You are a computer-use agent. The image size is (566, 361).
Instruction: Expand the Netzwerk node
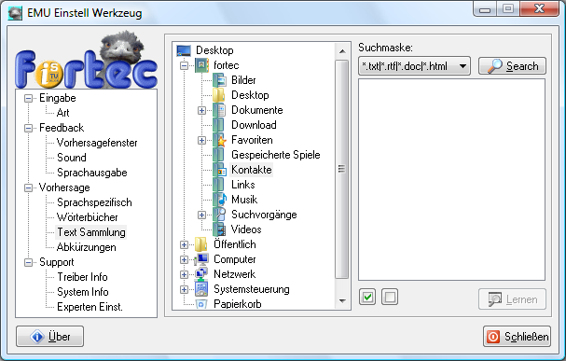point(184,275)
